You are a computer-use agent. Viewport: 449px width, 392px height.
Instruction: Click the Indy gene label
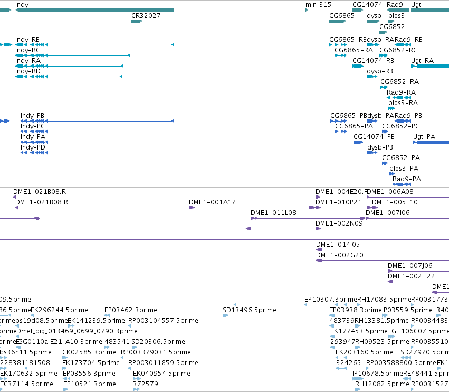tap(22, 5)
